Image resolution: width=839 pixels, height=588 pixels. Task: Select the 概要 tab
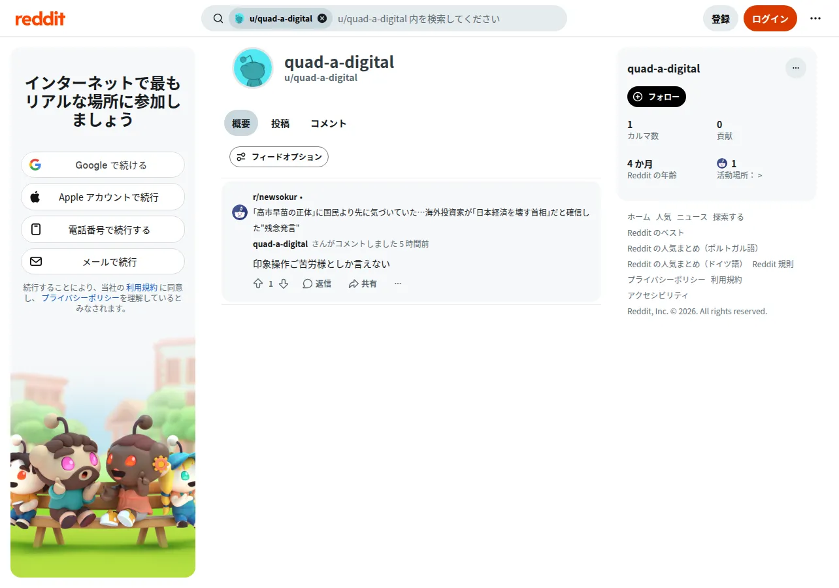pos(241,123)
